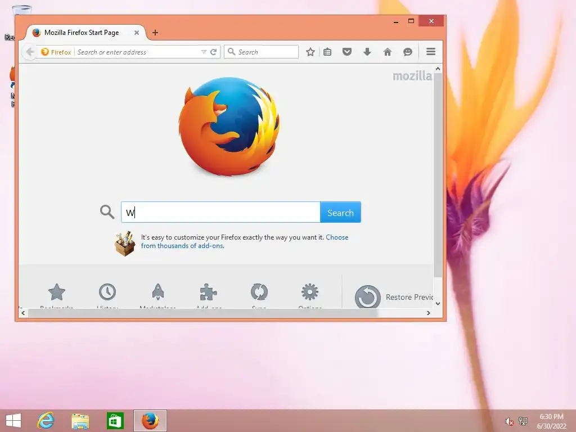Select the Mozilla Firefox Start Page tab

coord(85,33)
